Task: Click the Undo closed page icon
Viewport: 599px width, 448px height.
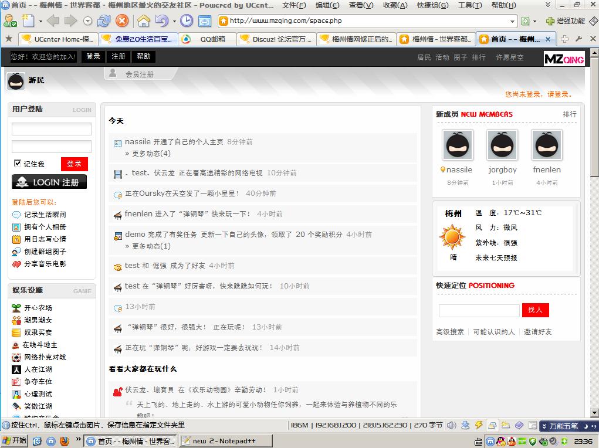Action: 162,21
